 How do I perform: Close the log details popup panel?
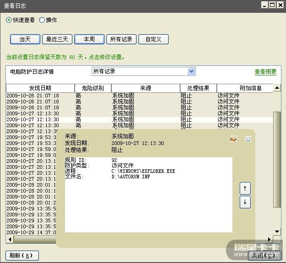pos(248,140)
